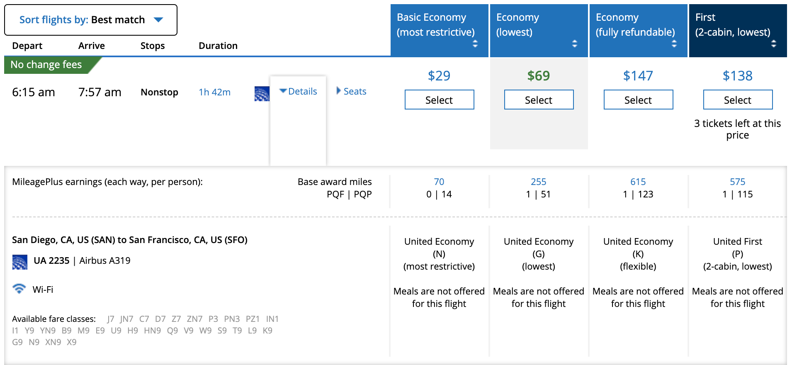Collapse the flight Details section

(x=298, y=91)
